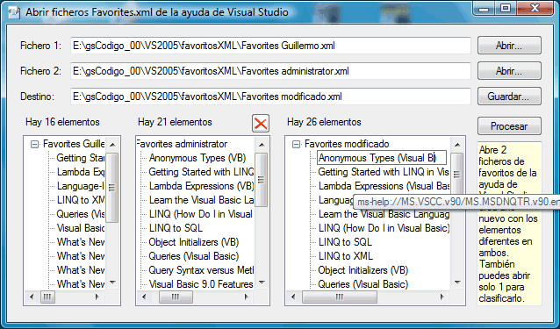Viewport: 560px width, 329px height.
Task: Click the application icon in title bar
Action: [x=13, y=12]
